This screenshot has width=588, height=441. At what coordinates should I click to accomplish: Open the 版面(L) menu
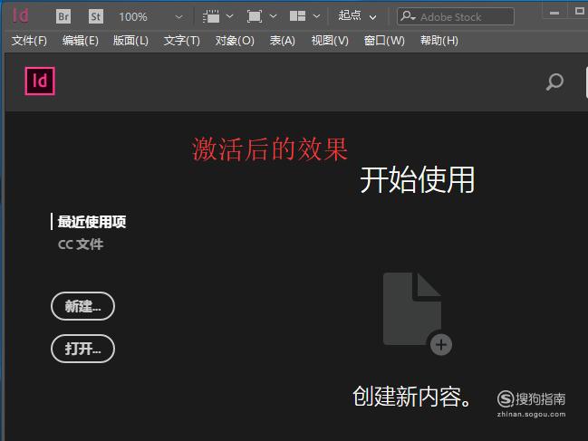coord(130,41)
